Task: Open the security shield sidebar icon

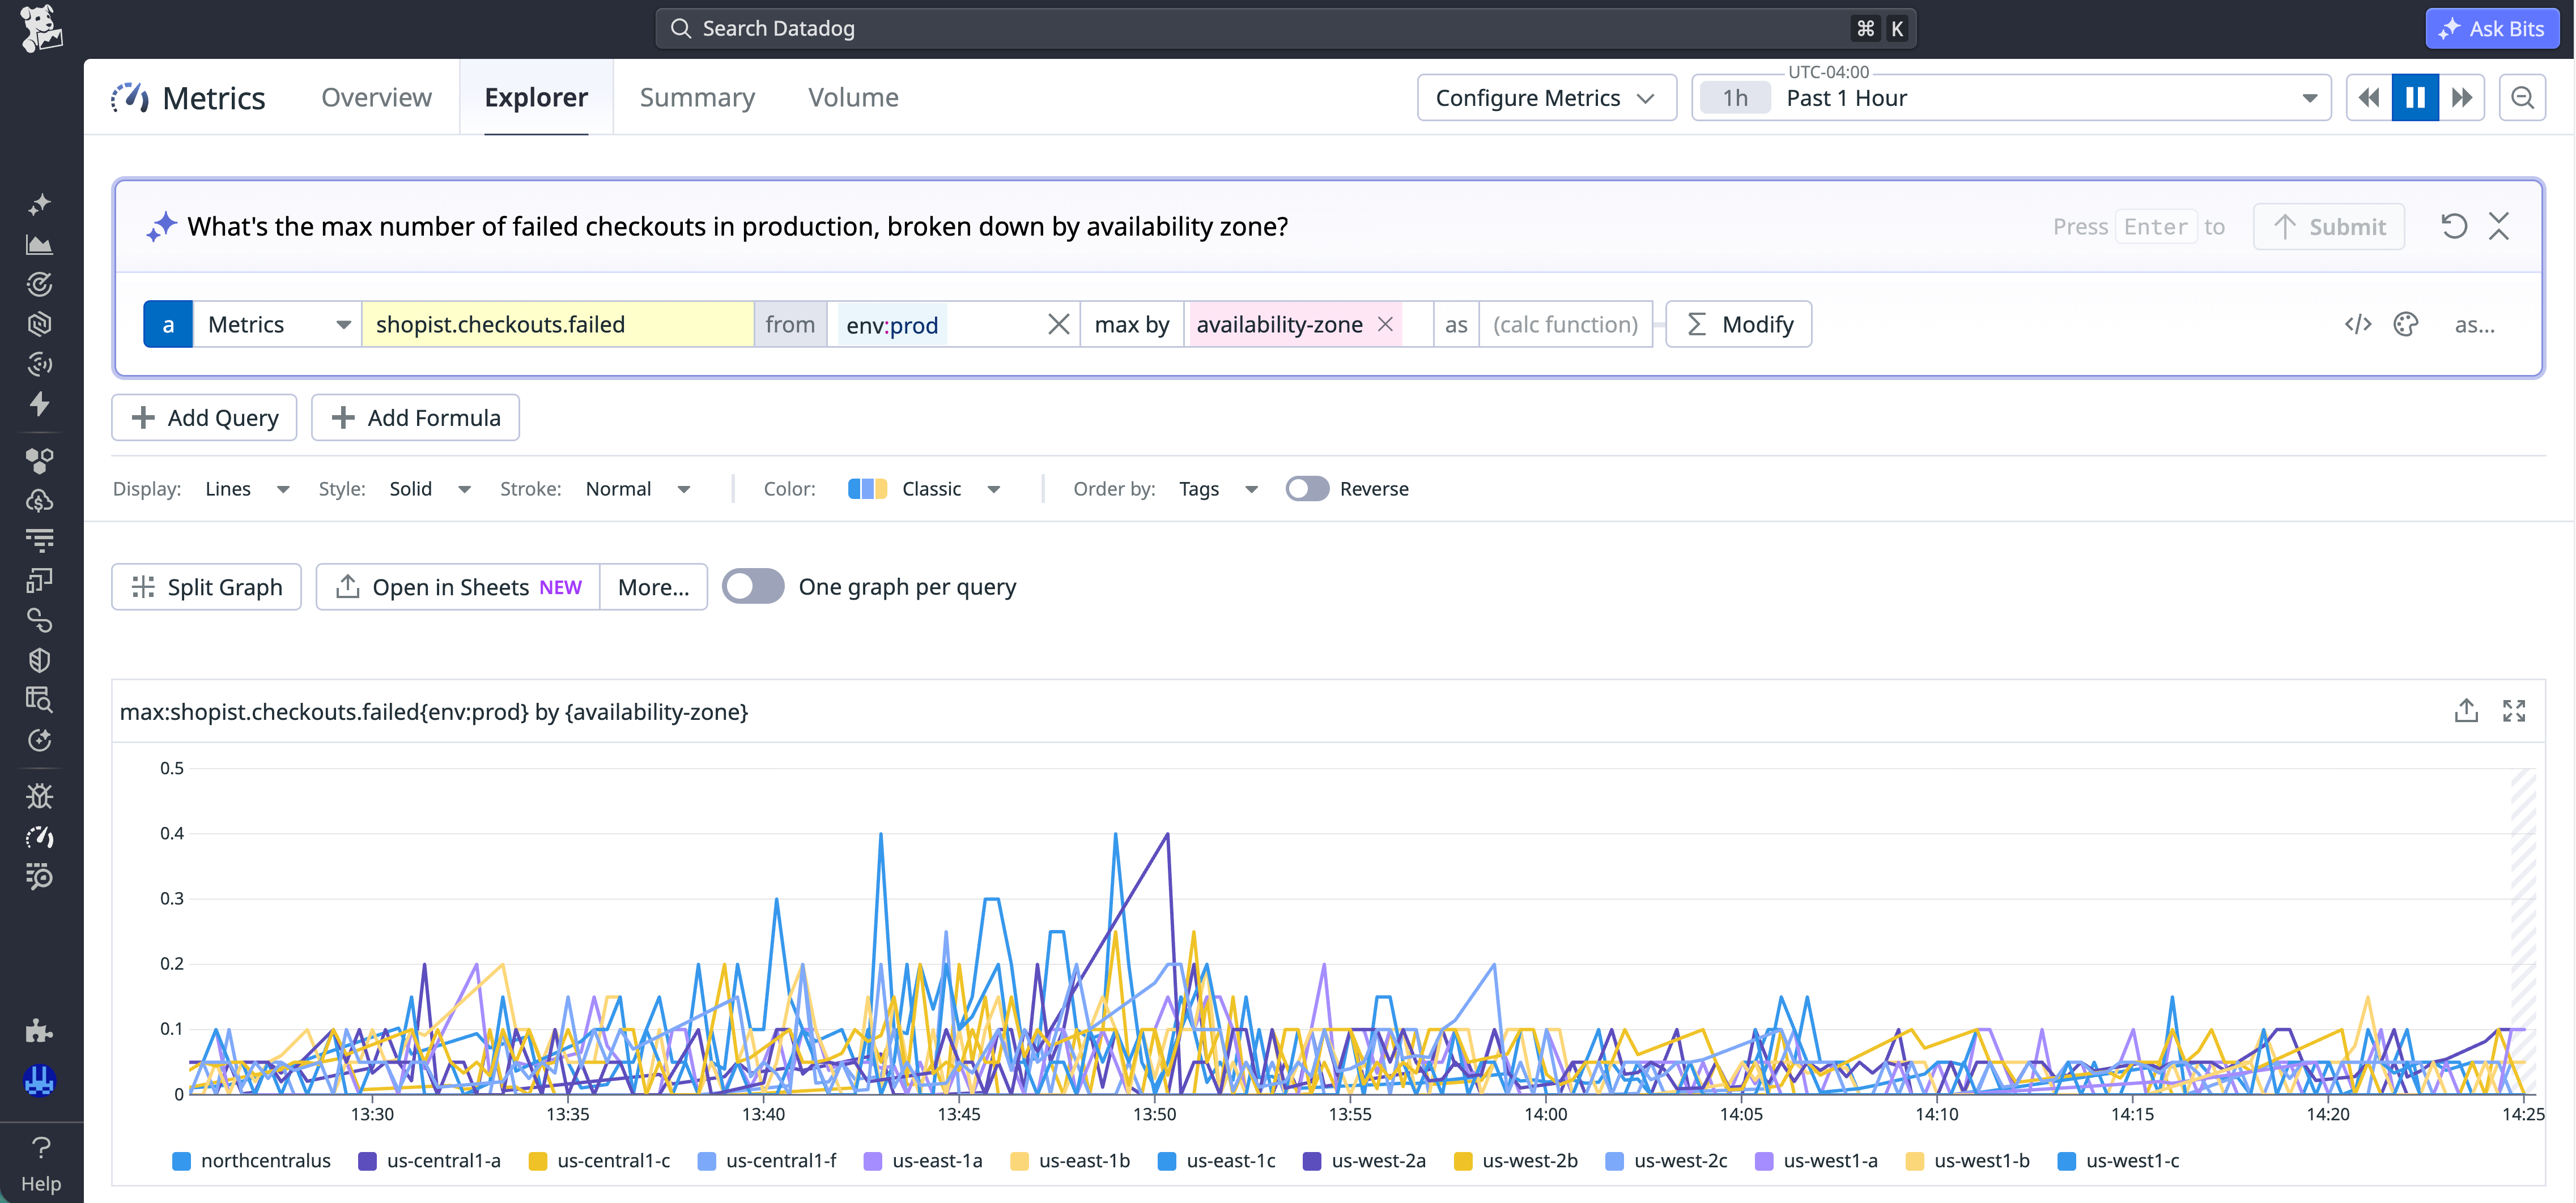Action: pyautogui.click(x=40, y=659)
